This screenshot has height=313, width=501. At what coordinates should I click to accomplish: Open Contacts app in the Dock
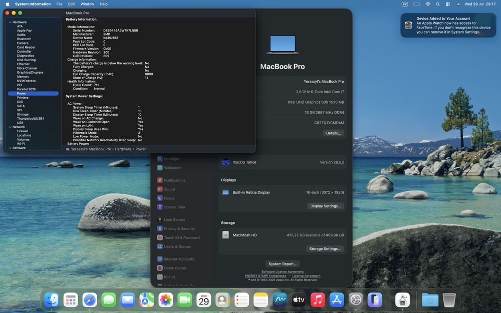(x=223, y=300)
